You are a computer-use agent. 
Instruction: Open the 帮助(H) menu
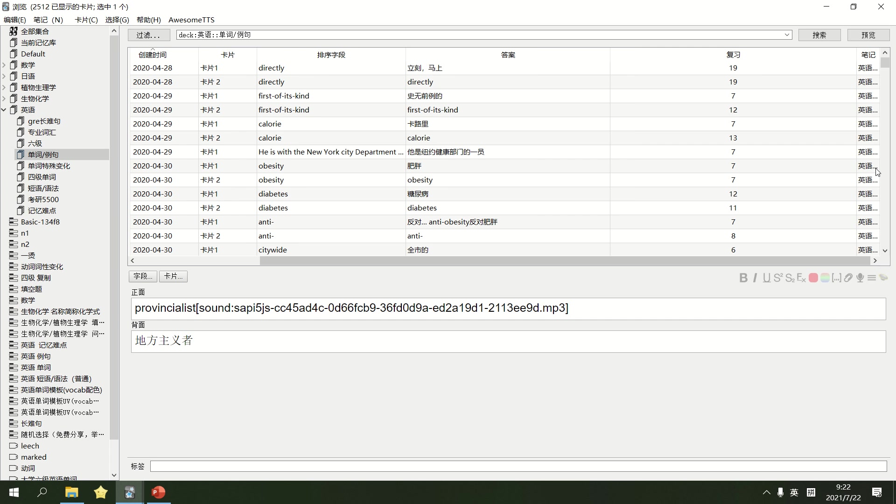149,20
